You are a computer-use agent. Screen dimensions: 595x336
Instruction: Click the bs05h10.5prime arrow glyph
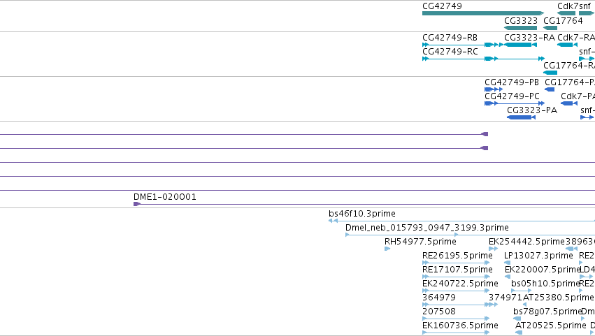pyautogui.click(x=521, y=291)
